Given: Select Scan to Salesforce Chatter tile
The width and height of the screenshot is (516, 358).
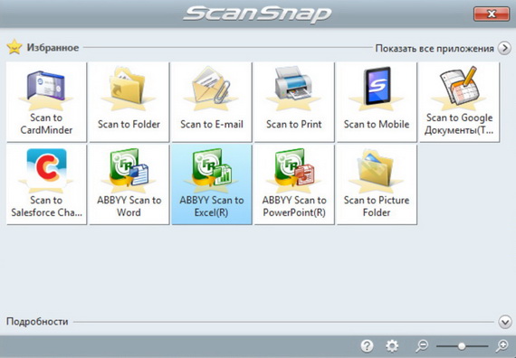Looking at the screenshot, I should coord(46,184).
